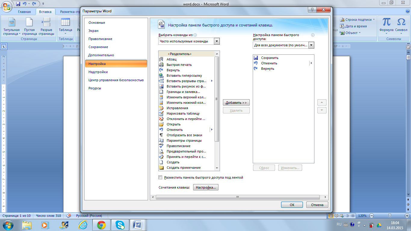This screenshot has width=411, height=231.
Task: Pick Предварительный просмотр icon
Action: coord(161,151)
